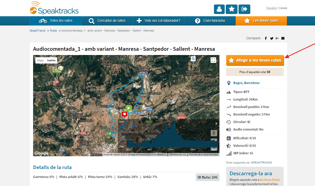315x186 pixels.
Task: Click green route start marker
Action: [129, 109]
